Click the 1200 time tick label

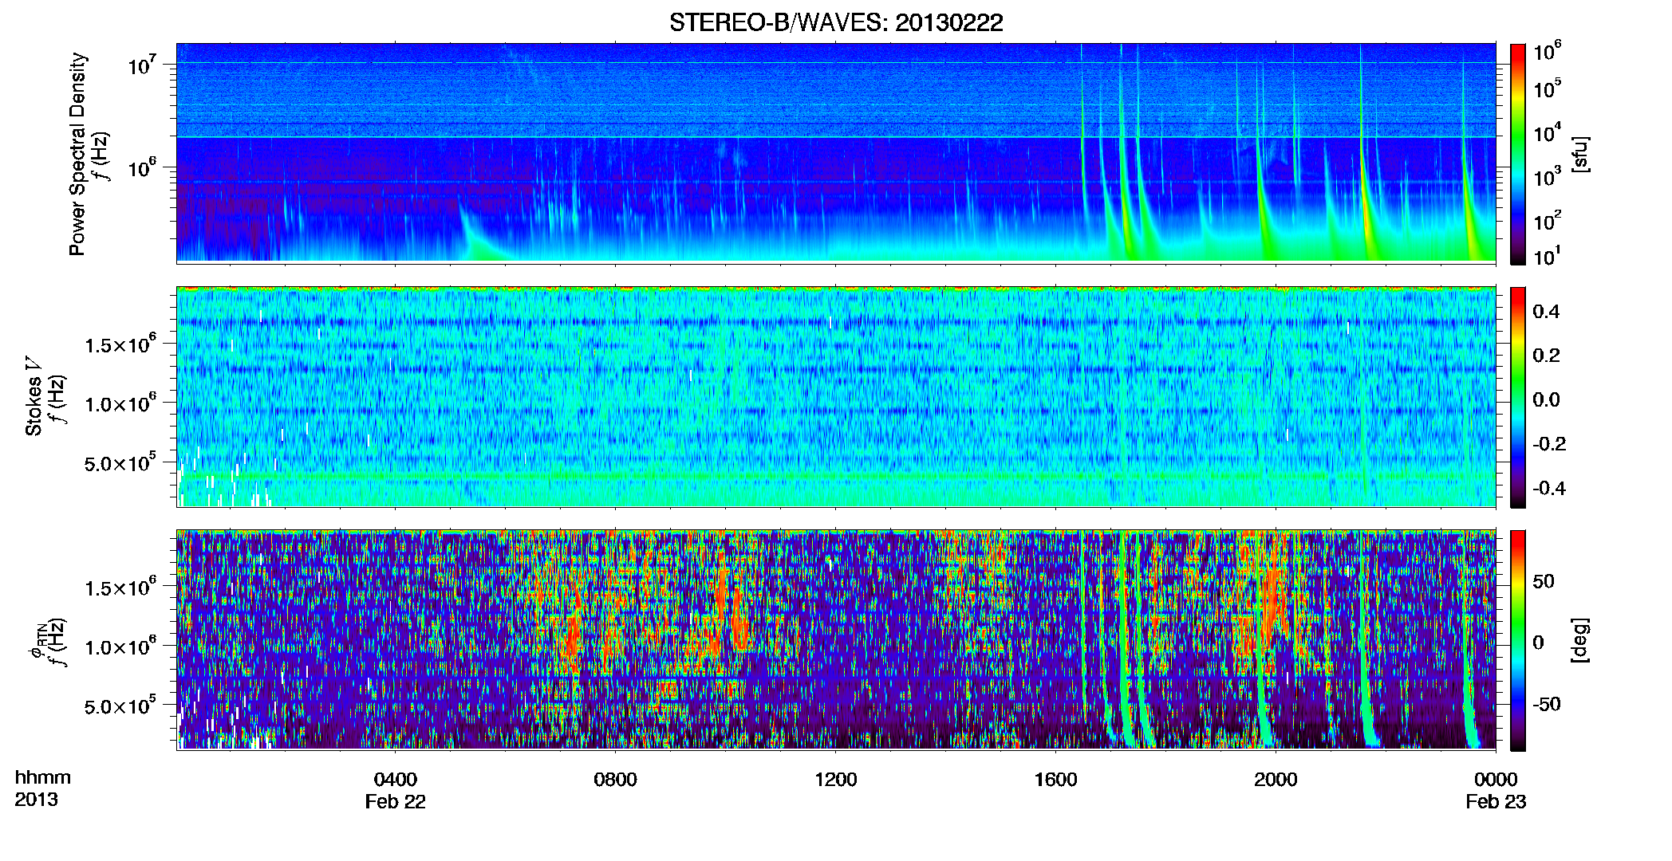836,779
